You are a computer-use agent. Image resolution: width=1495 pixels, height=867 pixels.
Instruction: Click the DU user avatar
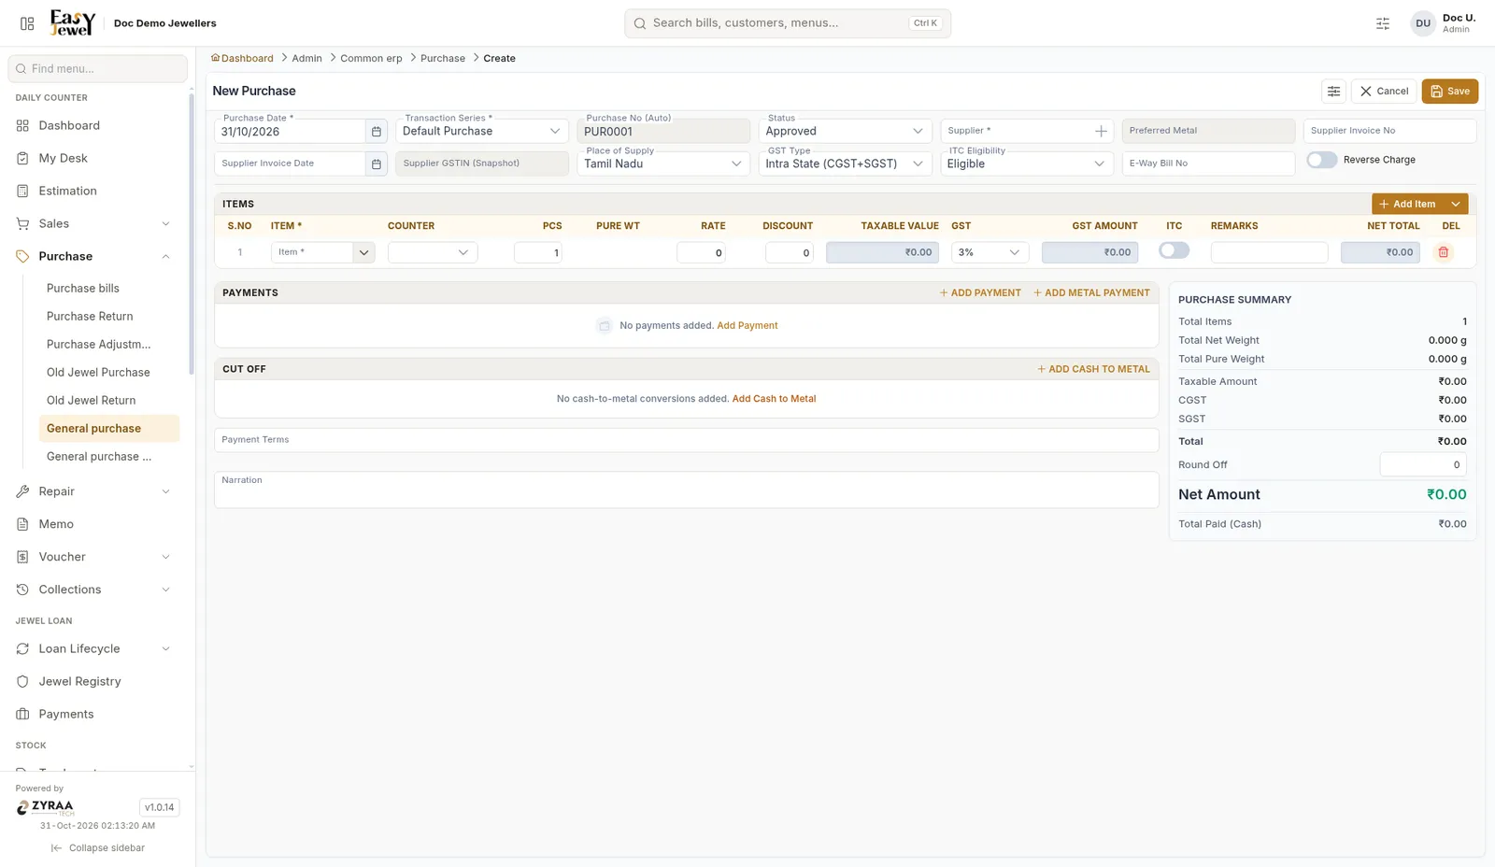pyautogui.click(x=1423, y=23)
